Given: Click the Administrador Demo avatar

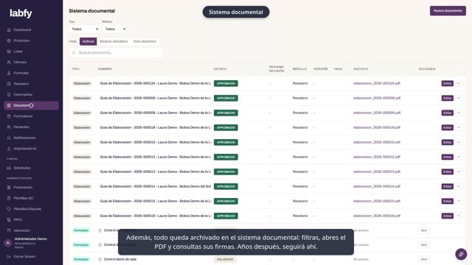Looking at the screenshot, I should (x=8, y=243).
